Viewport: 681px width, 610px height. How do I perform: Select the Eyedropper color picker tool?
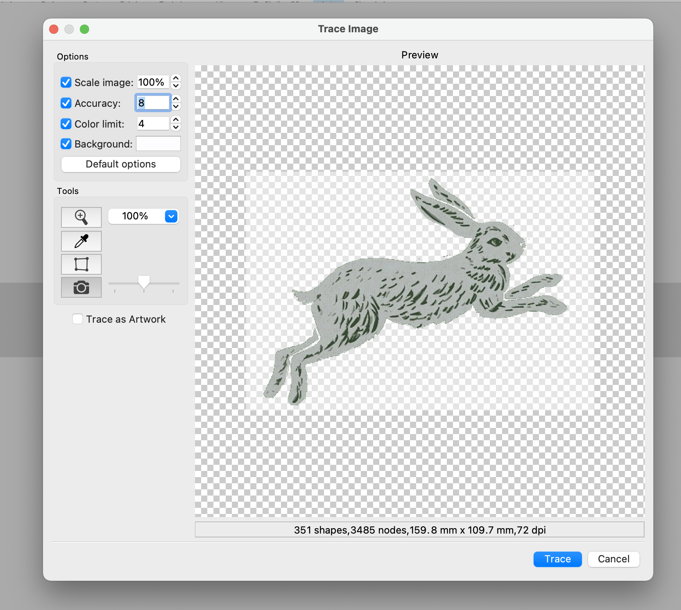coord(81,241)
